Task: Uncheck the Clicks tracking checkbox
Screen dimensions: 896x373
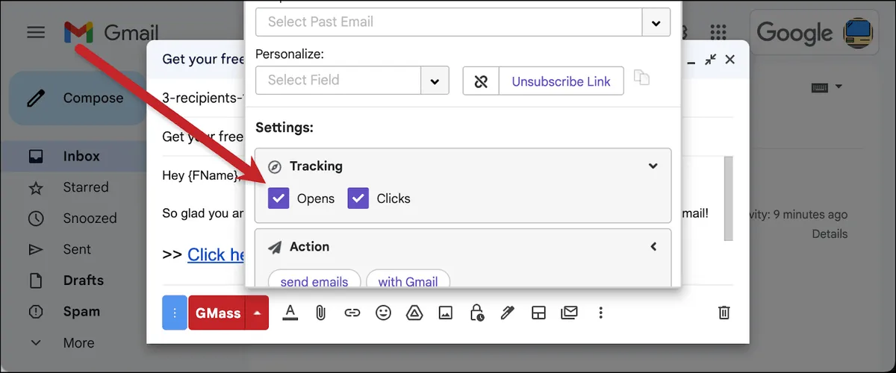Action: pos(358,198)
